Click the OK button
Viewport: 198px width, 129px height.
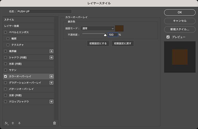click(x=180, y=12)
